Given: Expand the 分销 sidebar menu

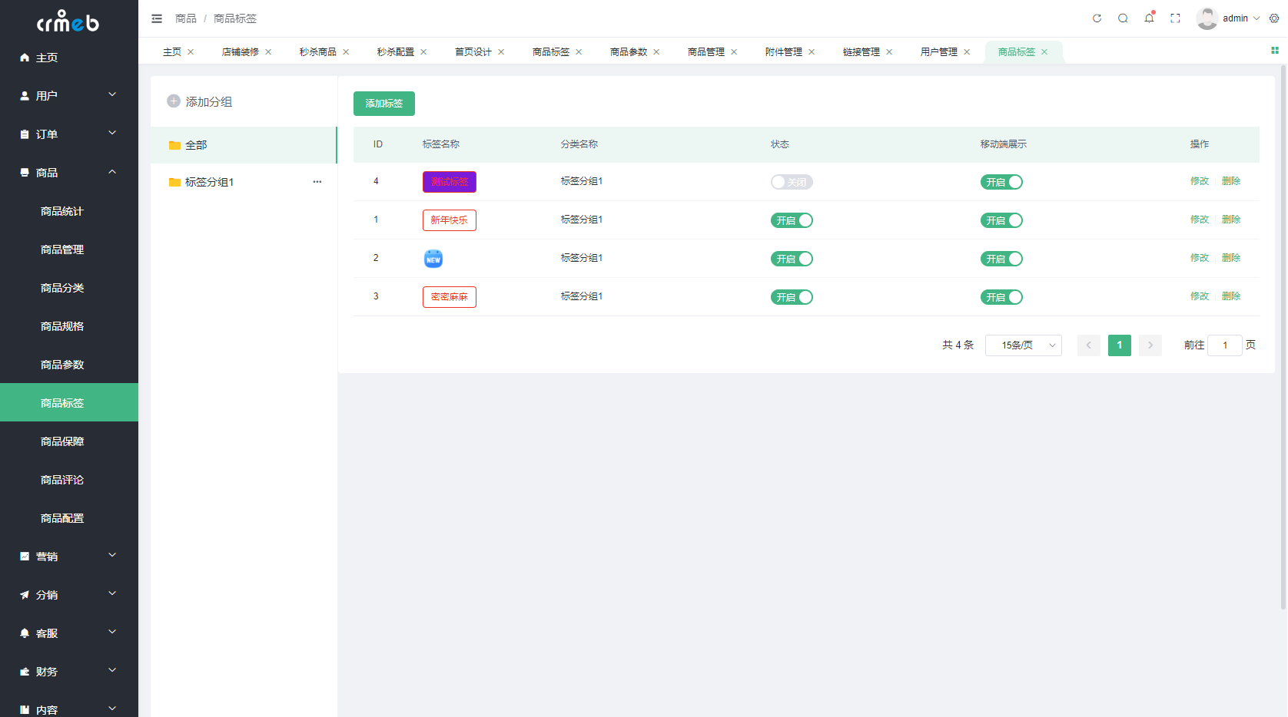Looking at the screenshot, I should (69, 594).
